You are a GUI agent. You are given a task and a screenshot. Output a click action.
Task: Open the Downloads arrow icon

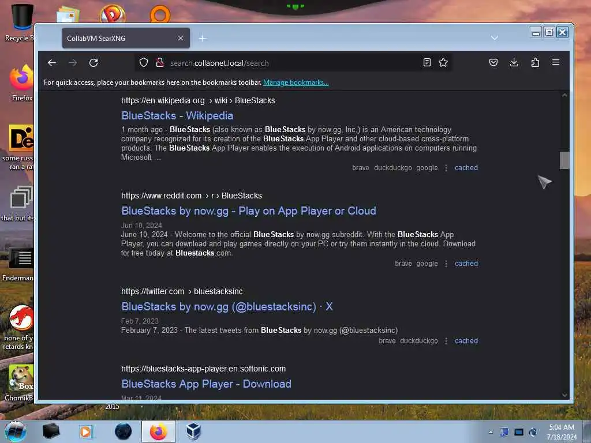(514, 62)
